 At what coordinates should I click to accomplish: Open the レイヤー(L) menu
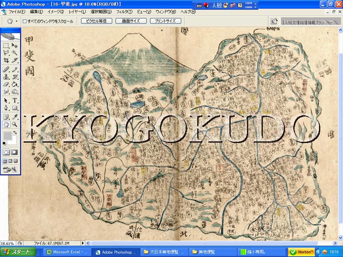(77, 12)
